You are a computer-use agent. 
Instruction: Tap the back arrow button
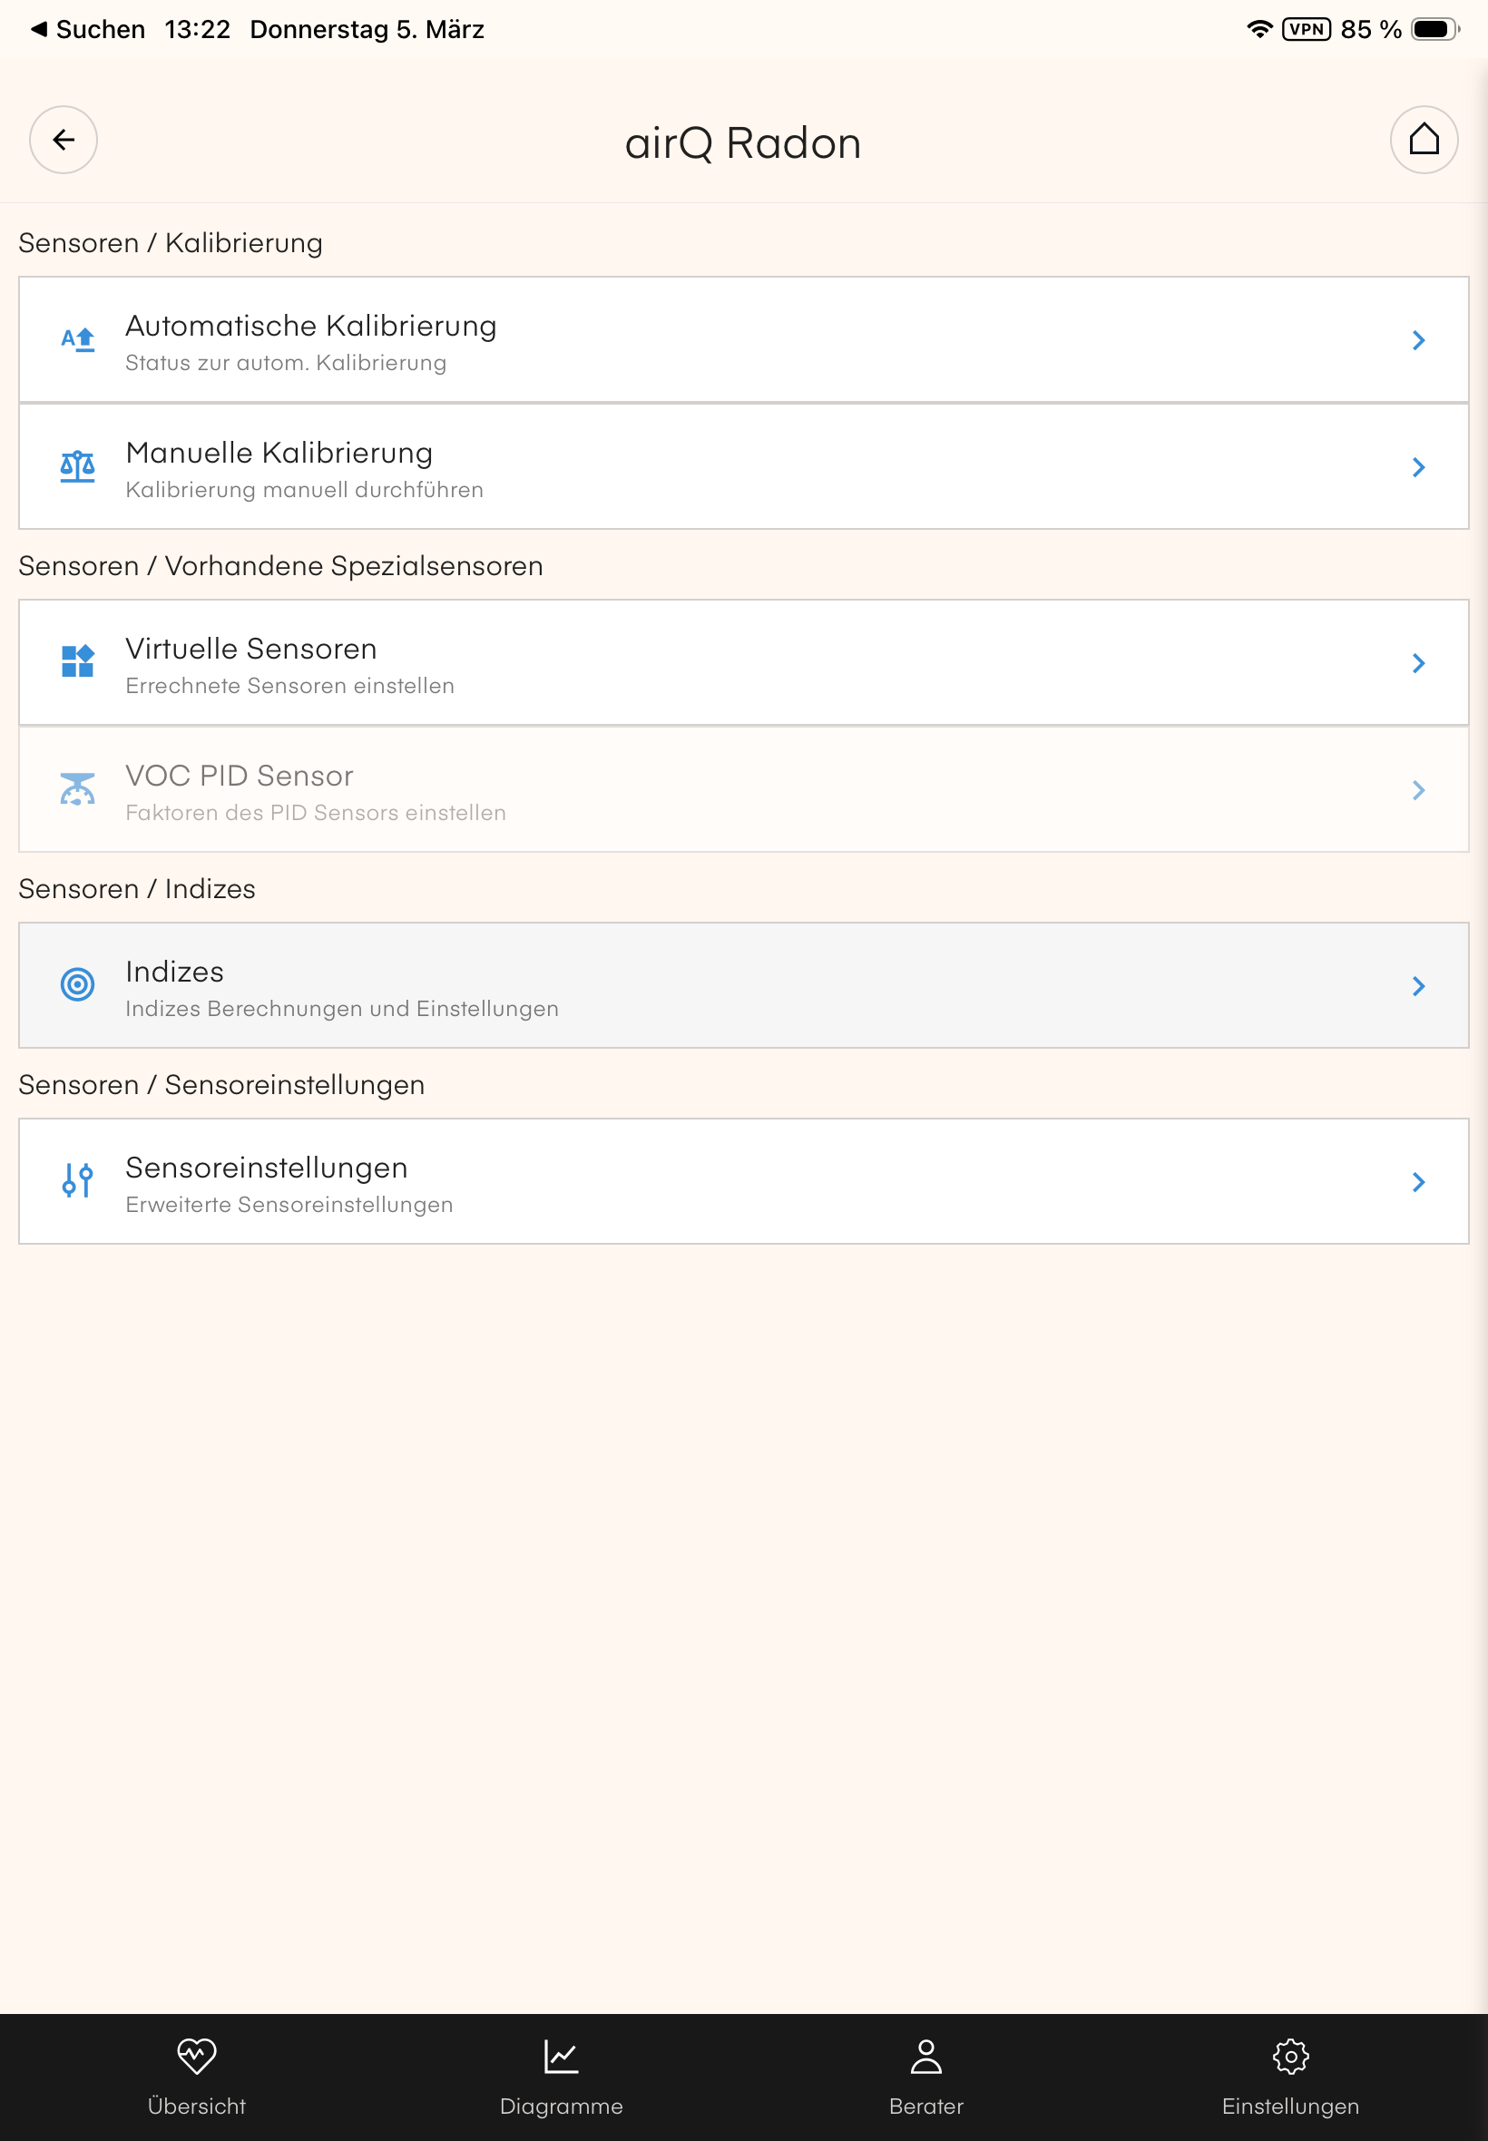pyautogui.click(x=64, y=141)
